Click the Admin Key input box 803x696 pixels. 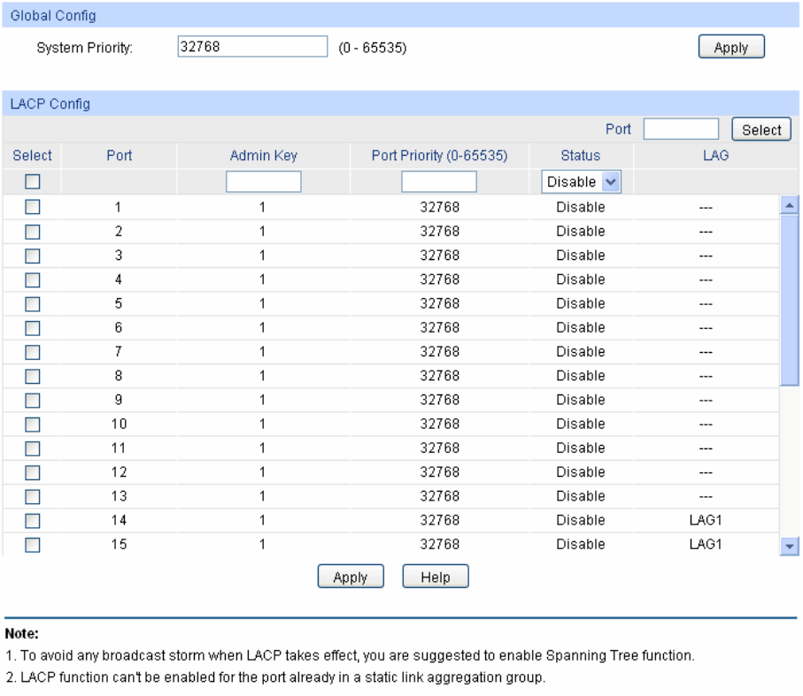coord(263,182)
